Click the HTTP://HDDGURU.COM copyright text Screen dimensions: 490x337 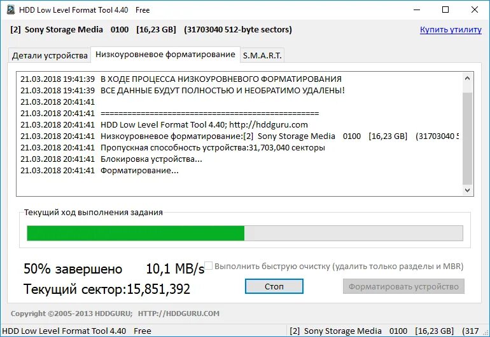click(x=179, y=314)
